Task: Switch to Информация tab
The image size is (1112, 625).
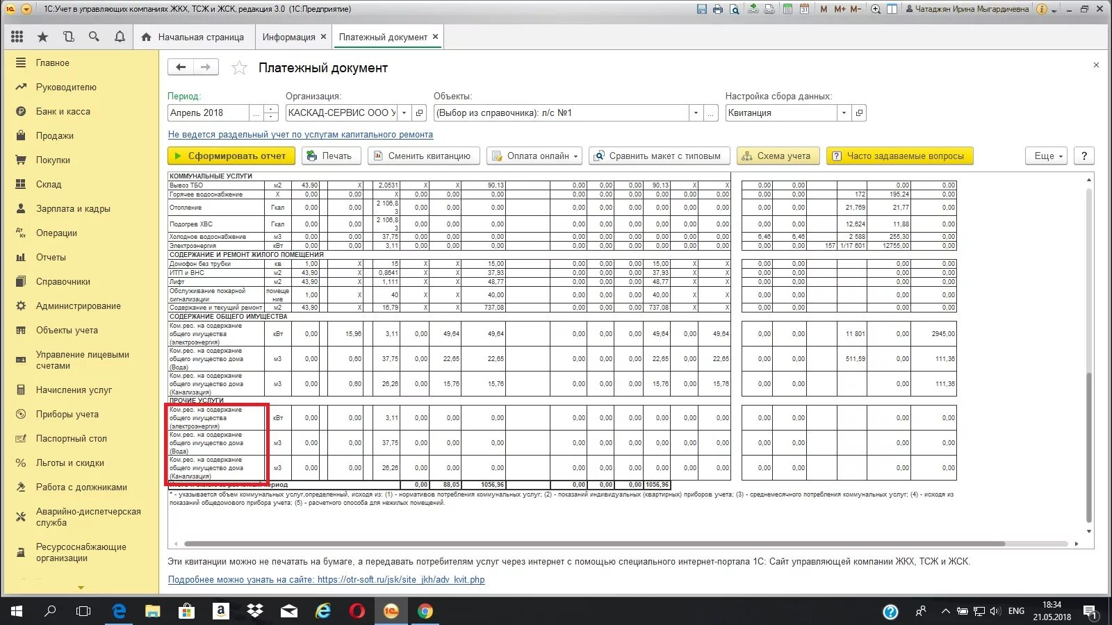Action: pos(288,37)
